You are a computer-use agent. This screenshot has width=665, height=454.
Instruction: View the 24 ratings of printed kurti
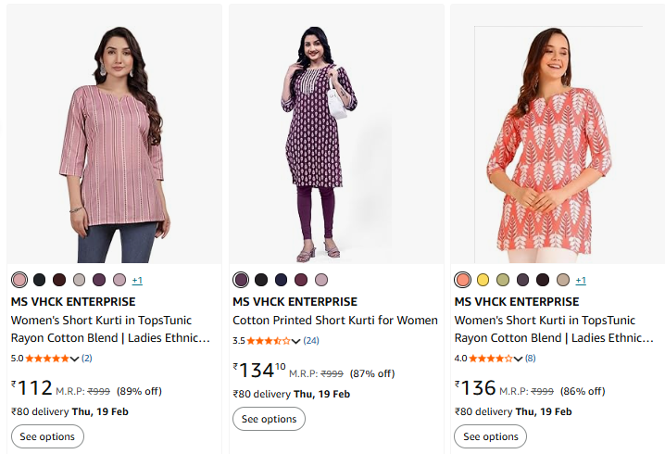click(311, 341)
